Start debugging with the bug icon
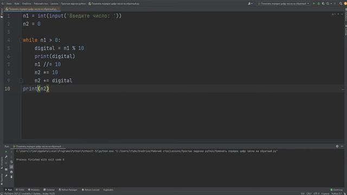This screenshot has height=195, width=347. tap(319, 4)
